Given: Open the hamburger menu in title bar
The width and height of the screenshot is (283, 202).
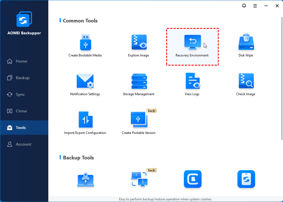Looking at the screenshot, I should [255, 6].
